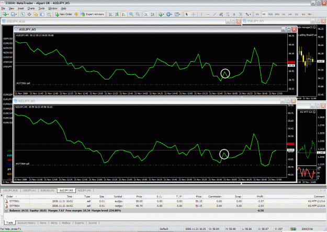Switch to Candlesticks chart icon
The height and width of the screenshot is (232, 327).
[x=117, y=14]
